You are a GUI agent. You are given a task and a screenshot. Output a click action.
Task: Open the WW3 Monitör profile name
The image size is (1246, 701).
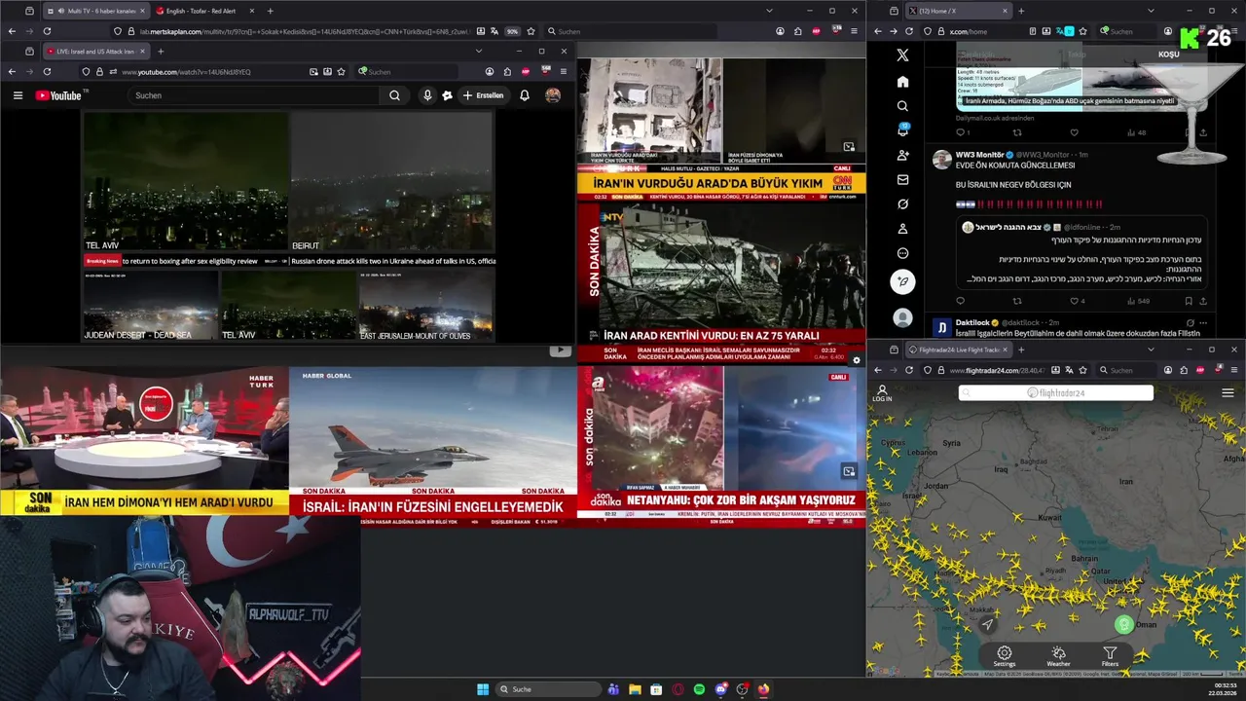(978, 155)
